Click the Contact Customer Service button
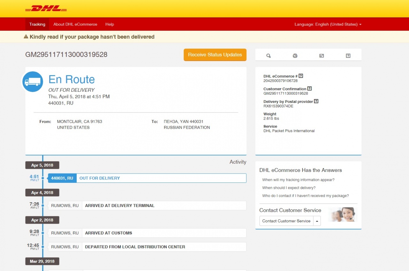This screenshot has height=271, width=409. [x=286, y=221]
